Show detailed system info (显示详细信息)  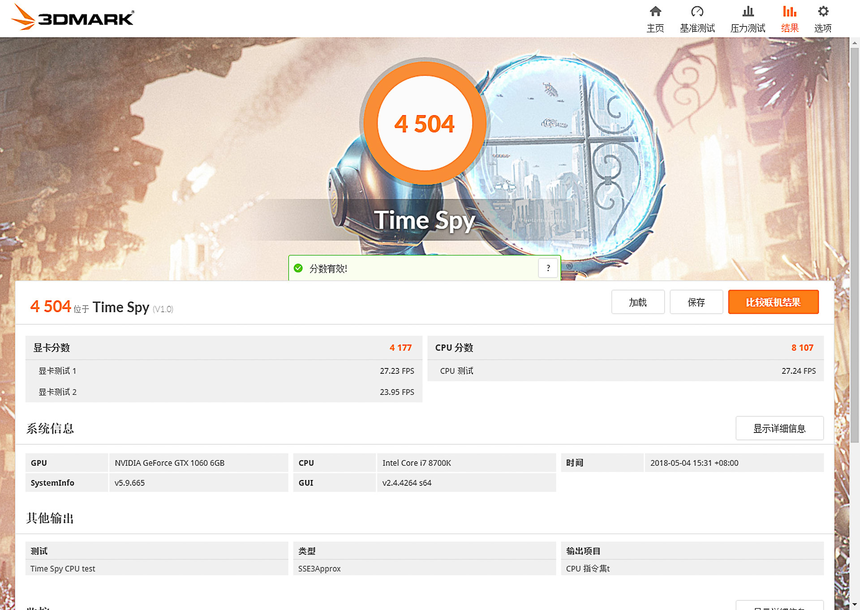click(779, 428)
